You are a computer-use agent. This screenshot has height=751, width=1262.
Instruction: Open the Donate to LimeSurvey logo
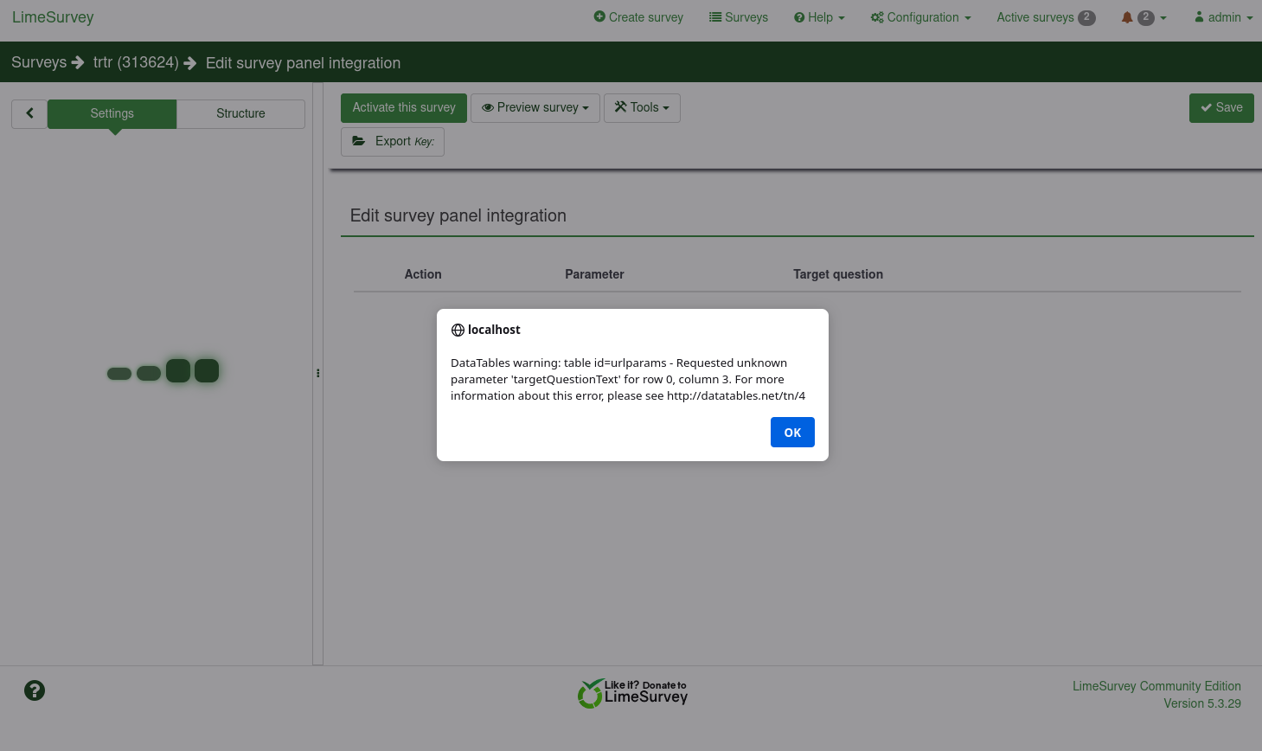pos(632,693)
